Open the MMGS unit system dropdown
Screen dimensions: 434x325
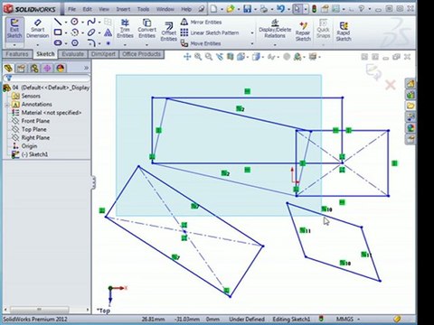point(359,319)
